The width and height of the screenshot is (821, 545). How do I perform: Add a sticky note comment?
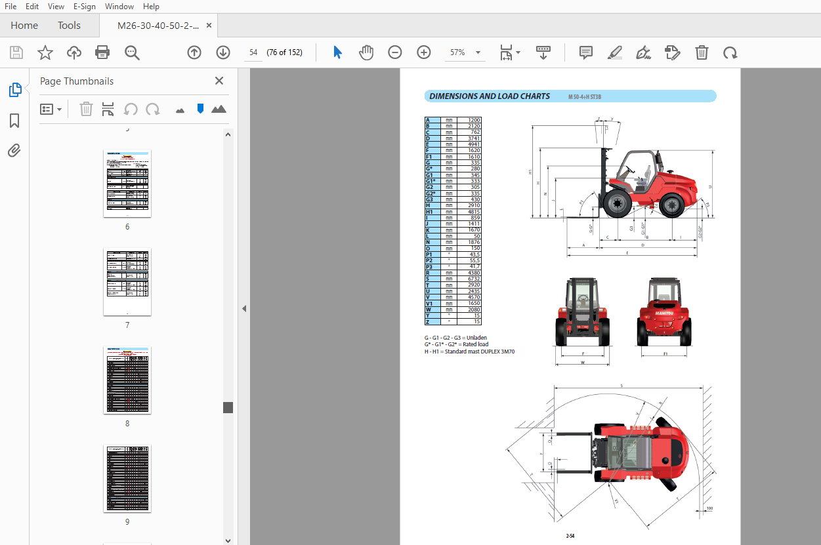click(x=586, y=52)
